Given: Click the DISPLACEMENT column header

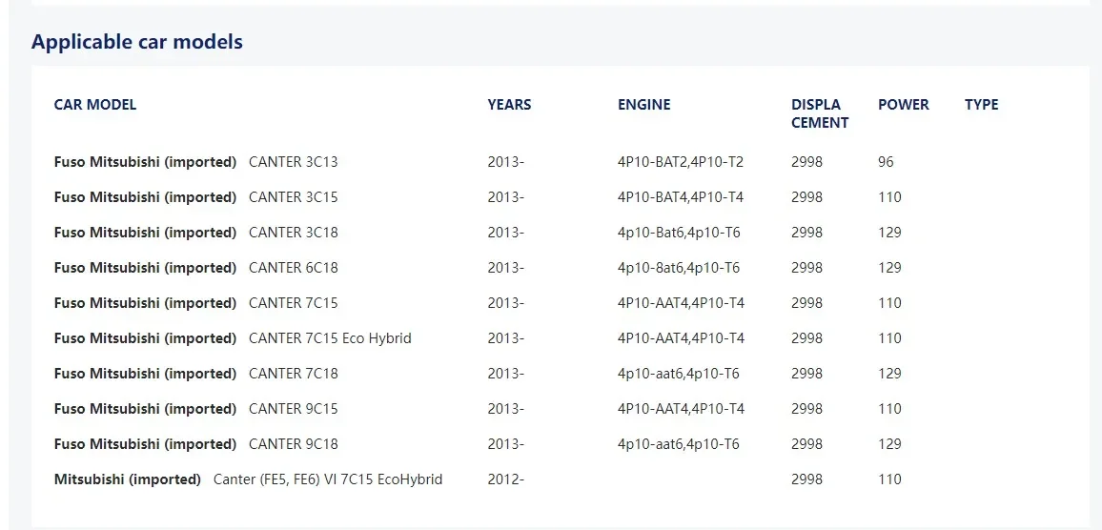Looking at the screenshot, I should point(820,113).
